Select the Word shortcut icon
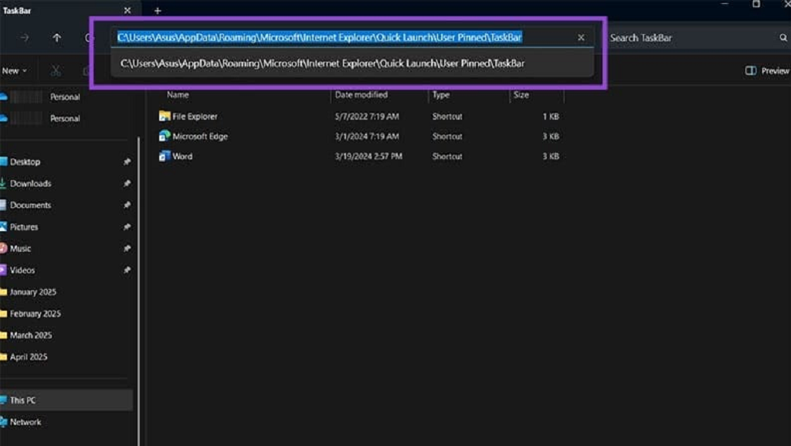The height and width of the screenshot is (446, 791). pos(165,156)
